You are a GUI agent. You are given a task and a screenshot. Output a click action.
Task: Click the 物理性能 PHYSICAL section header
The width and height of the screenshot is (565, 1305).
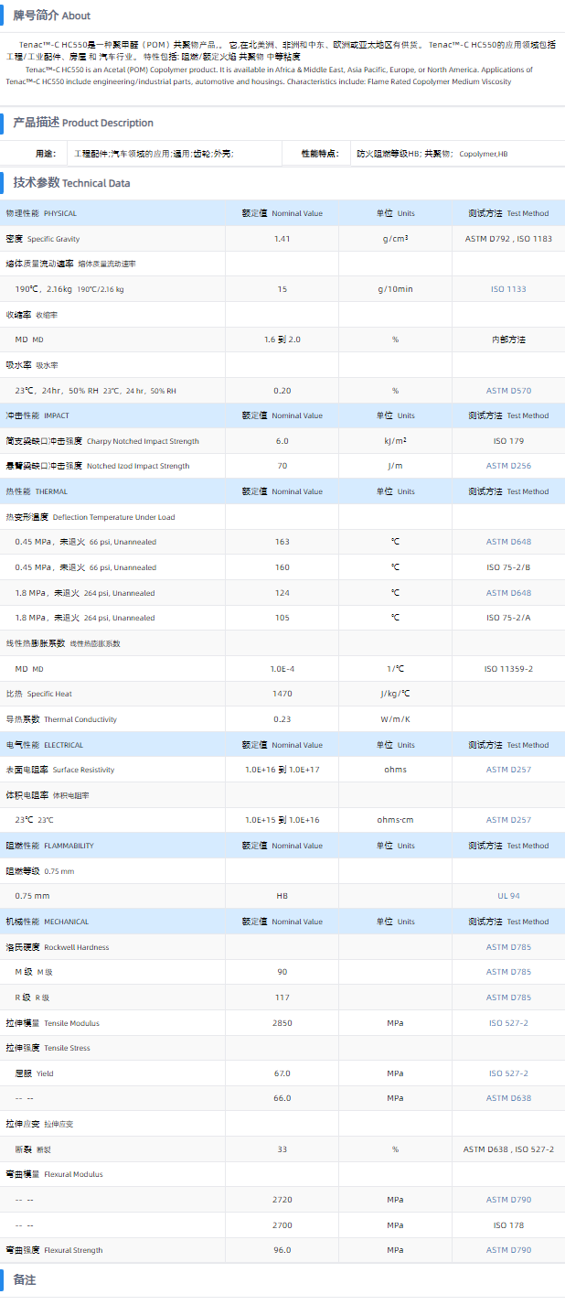[41, 213]
